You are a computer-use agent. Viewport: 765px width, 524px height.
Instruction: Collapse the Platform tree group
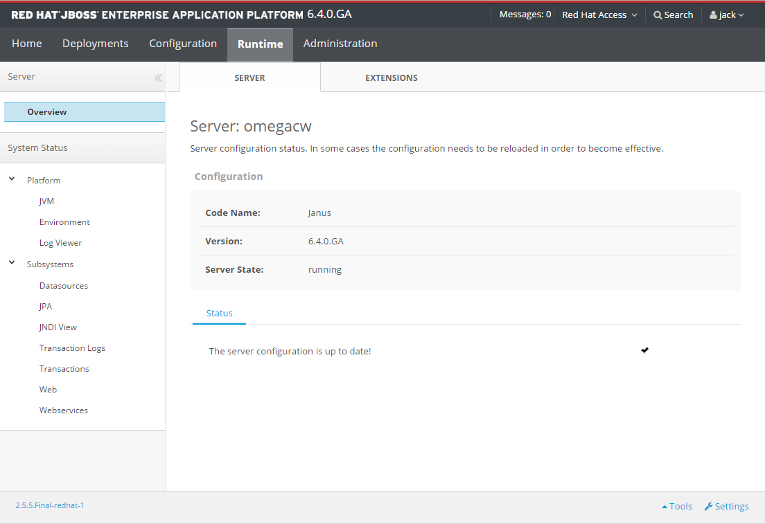(x=12, y=179)
